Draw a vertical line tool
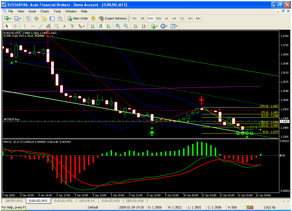Screen dimensions: 292x211 [x=25, y=26]
